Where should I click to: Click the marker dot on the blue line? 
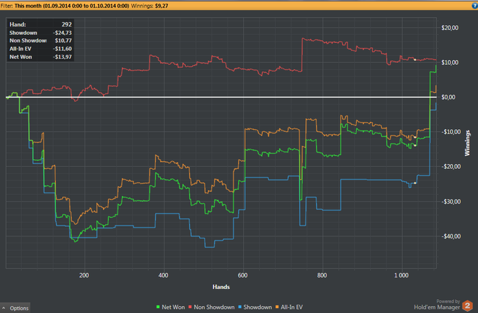click(x=415, y=183)
